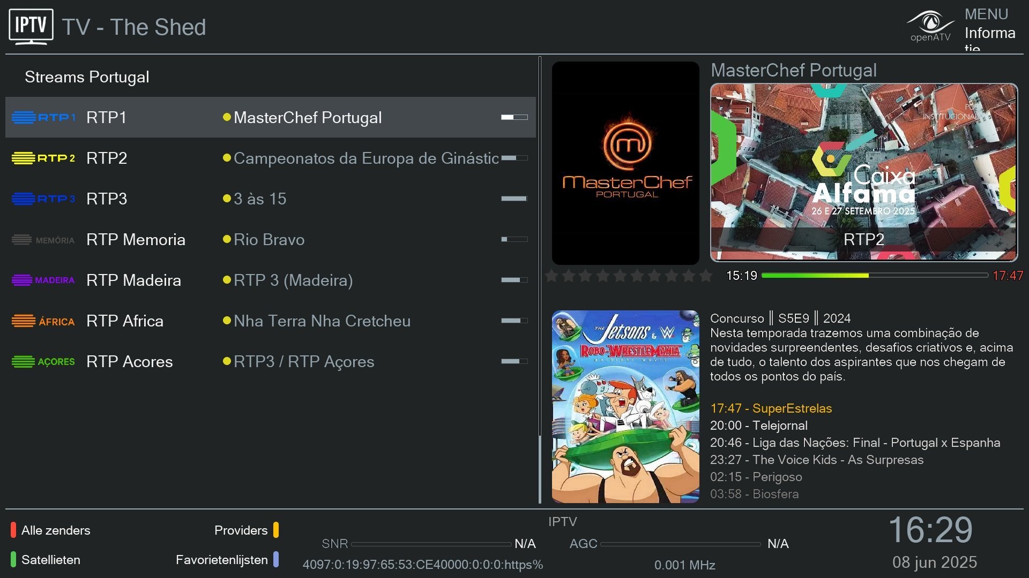Click progress bar on RTP Memoria row
Viewport: 1029px width, 578px height.
coord(514,239)
